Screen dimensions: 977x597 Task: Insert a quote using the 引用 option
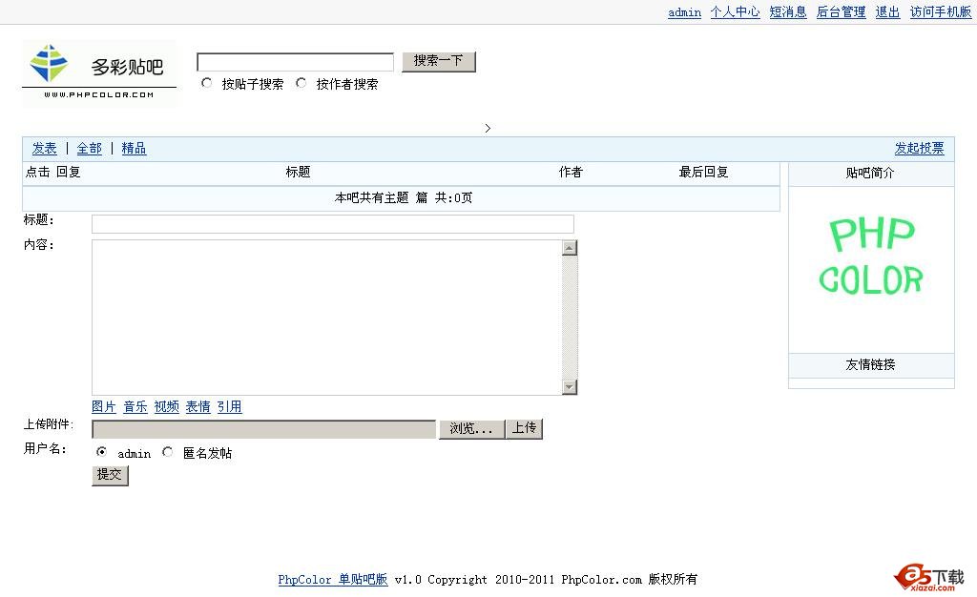coord(229,406)
